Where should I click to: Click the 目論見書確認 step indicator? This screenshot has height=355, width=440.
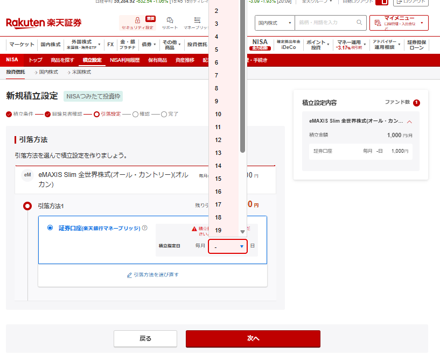coord(64,114)
